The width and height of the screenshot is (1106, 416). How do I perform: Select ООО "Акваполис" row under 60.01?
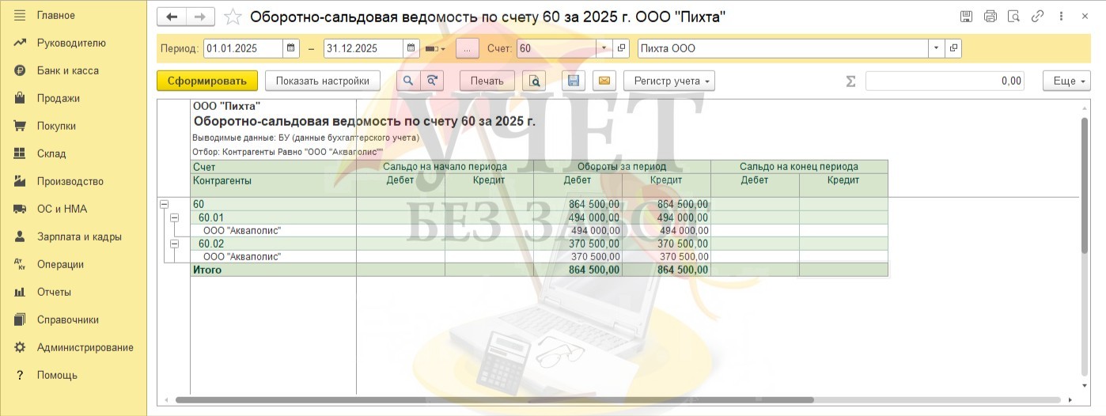point(273,230)
